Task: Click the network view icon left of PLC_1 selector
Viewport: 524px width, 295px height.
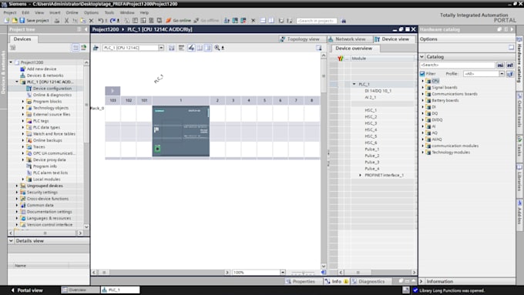Action: tap(96, 48)
